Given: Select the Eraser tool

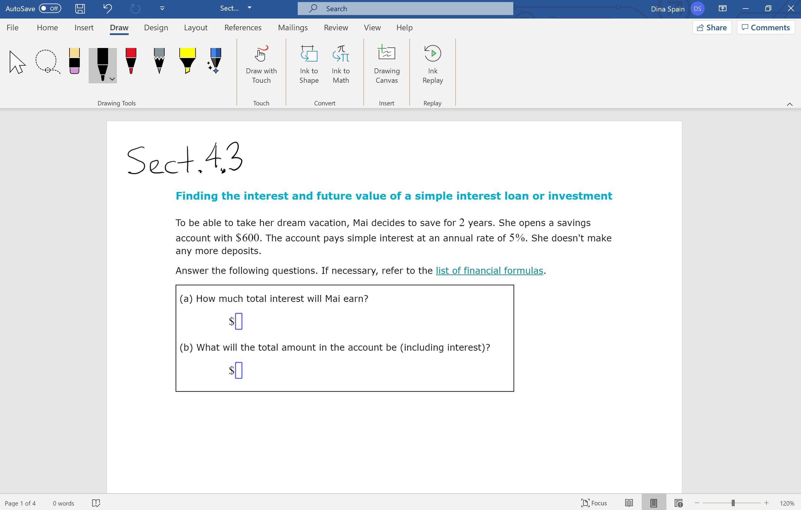Looking at the screenshot, I should coord(74,61).
